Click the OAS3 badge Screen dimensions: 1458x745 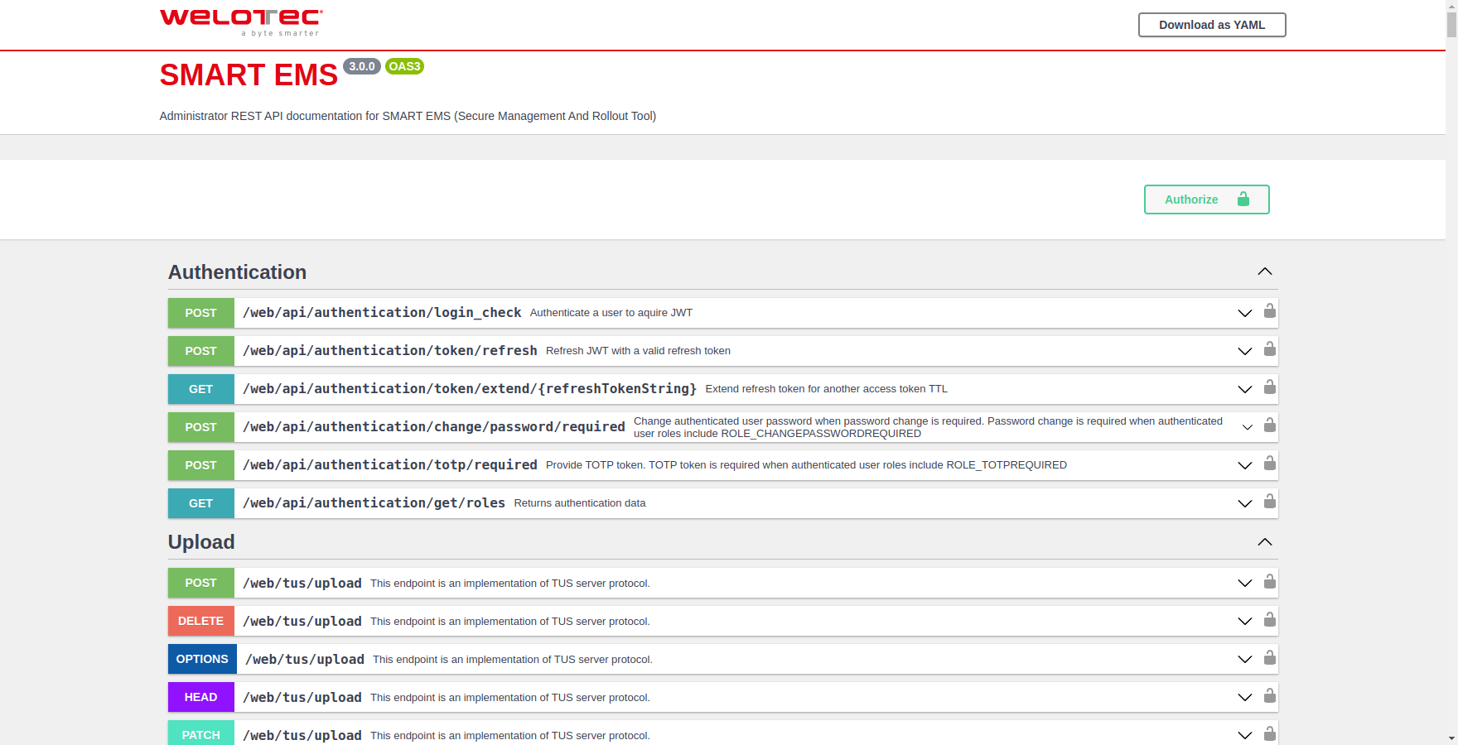click(404, 66)
